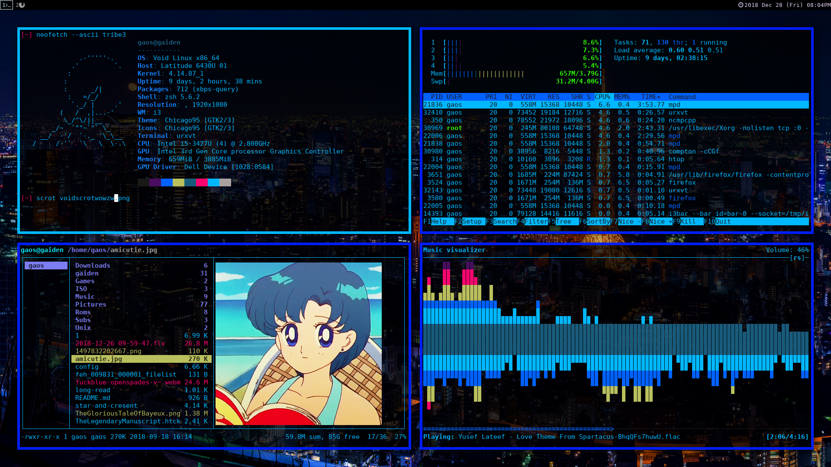Select TheLegendaryManuscript.htck in ranger
Image resolution: width=831 pixels, height=467 pixels.
pos(141,421)
